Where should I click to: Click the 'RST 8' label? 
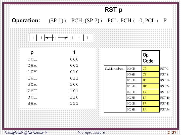[164, 74]
